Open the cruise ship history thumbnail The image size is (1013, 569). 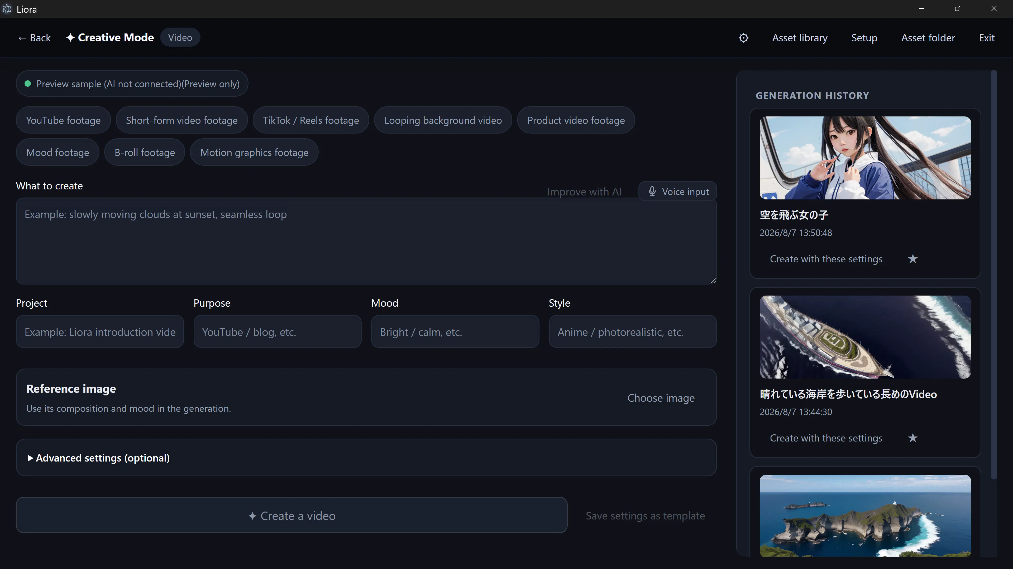pos(865,337)
